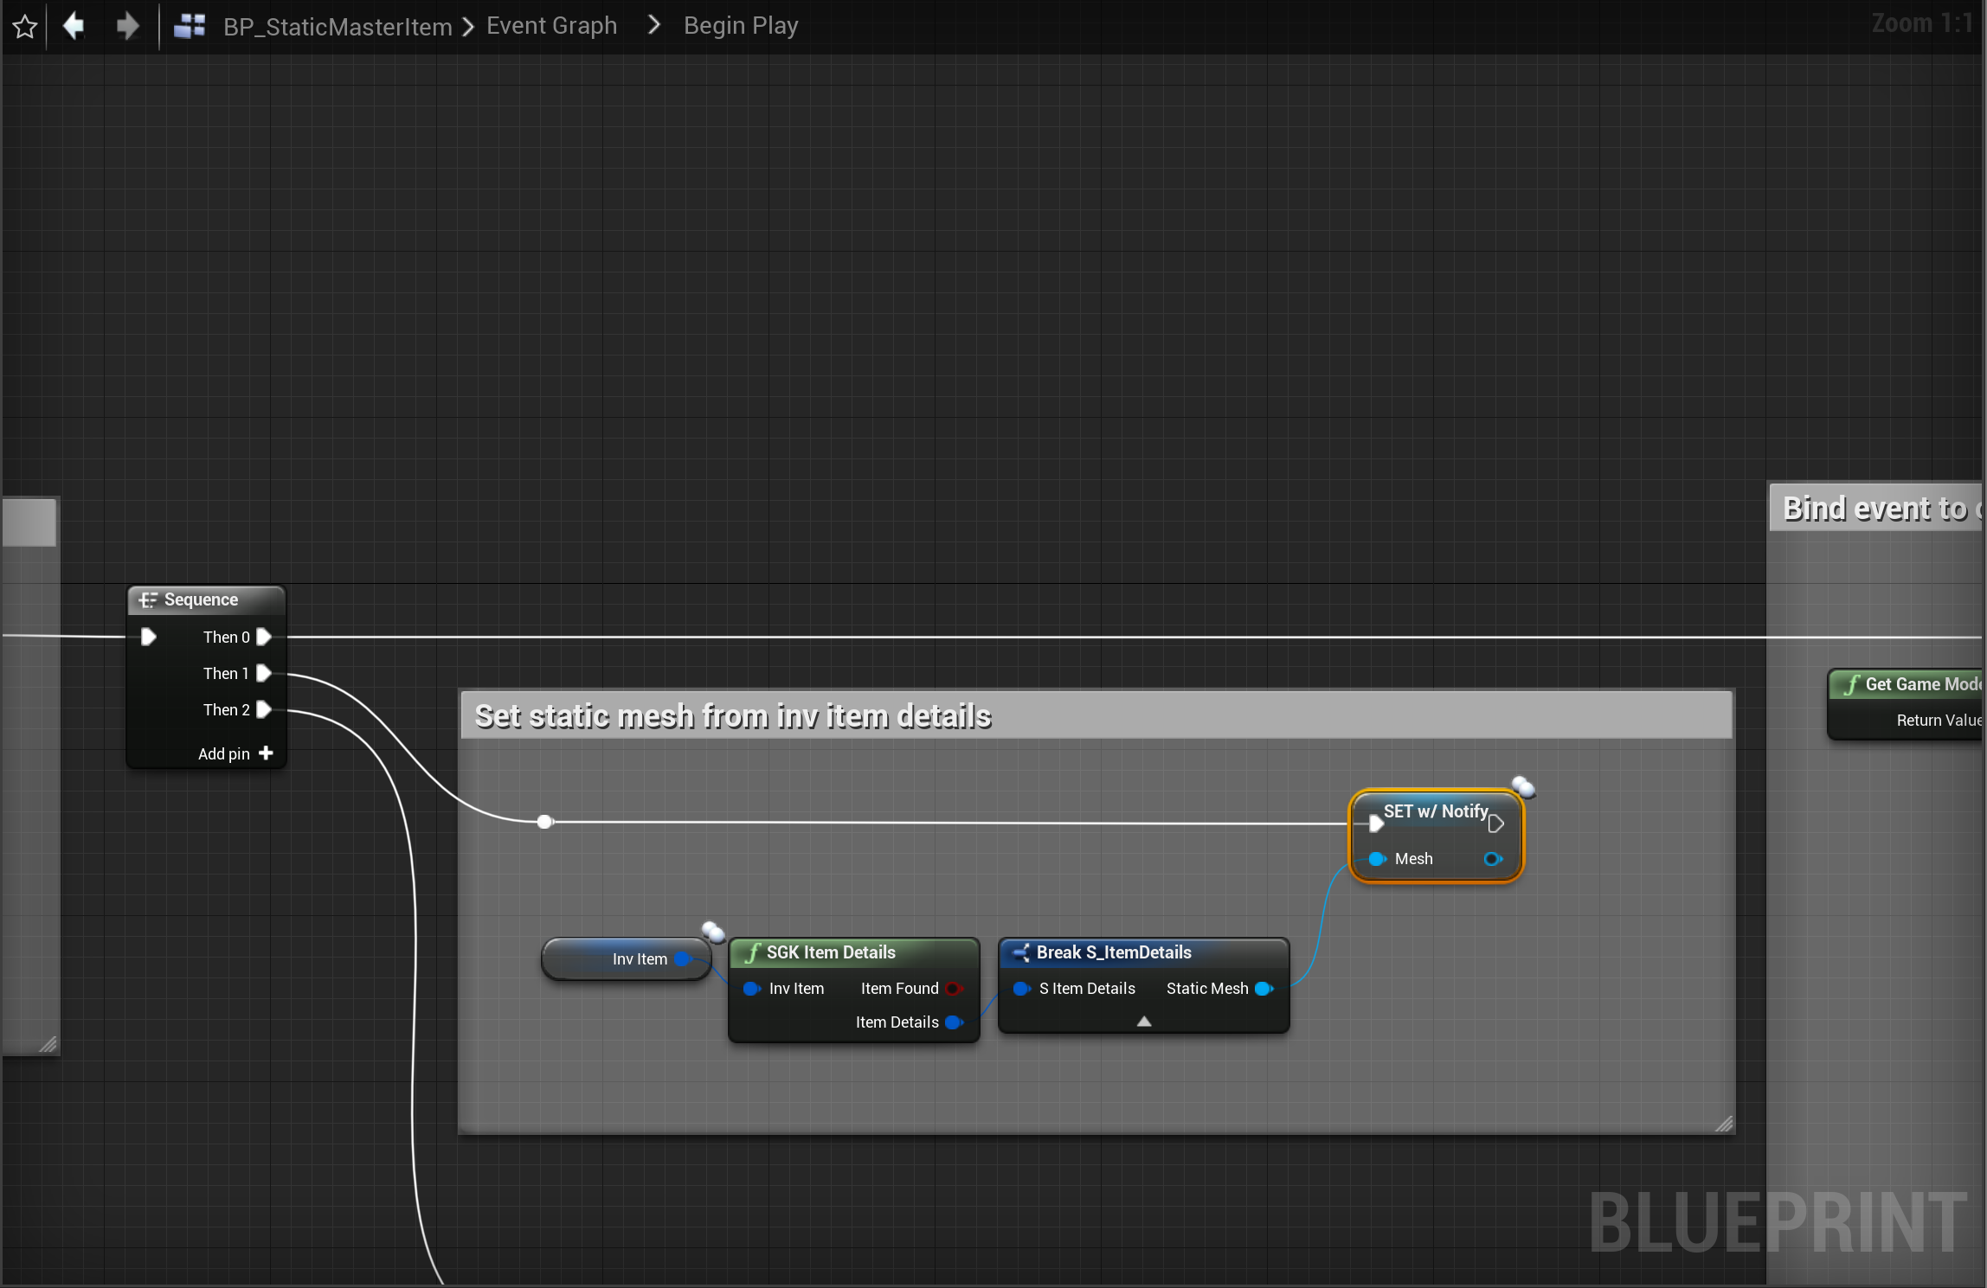Navigate back with the left arrow

pos(74,26)
